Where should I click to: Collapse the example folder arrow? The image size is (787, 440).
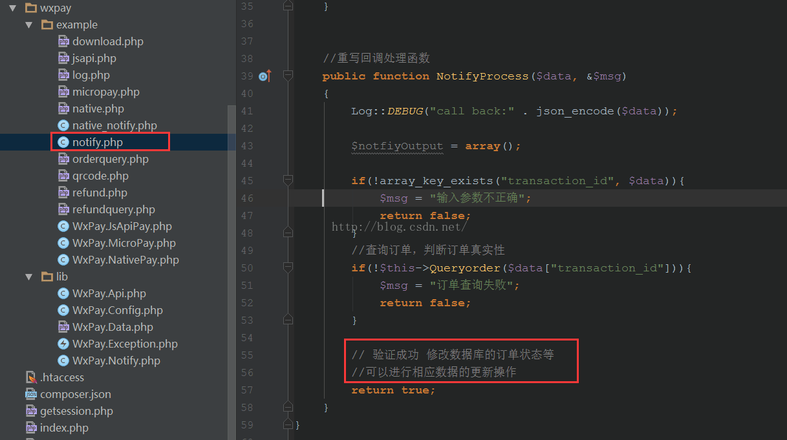pyautogui.click(x=28, y=25)
